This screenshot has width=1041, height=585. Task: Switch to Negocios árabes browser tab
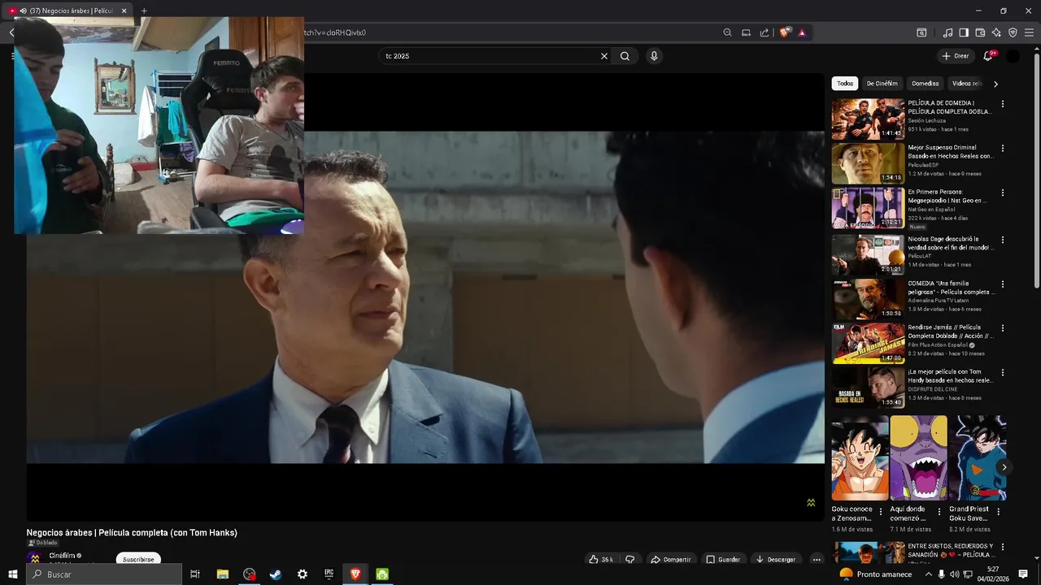point(69,11)
